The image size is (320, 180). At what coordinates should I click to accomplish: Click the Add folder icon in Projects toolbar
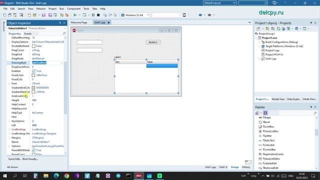click(x=267, y=29)
